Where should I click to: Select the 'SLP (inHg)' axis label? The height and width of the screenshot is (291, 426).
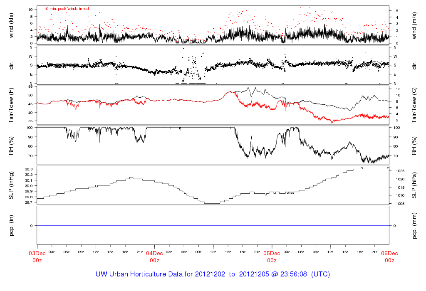[x=11, y=185]
